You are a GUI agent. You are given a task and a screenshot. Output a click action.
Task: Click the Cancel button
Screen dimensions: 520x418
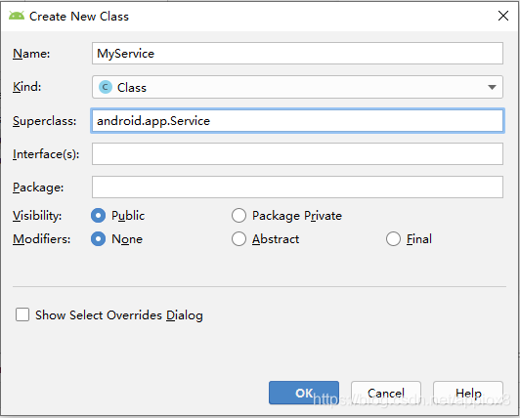click(x=386, y=393)
